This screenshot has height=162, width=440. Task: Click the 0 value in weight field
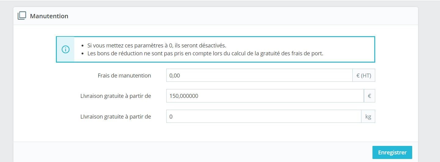tap(171, 116)
